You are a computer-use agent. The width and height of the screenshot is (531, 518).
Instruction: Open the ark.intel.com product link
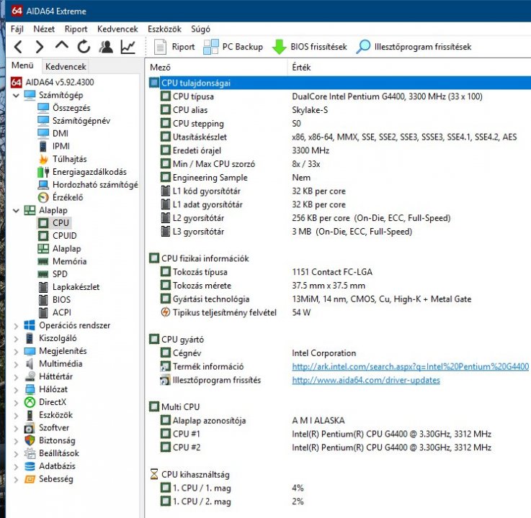click(x=410, y=366)
